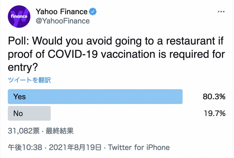This screenshot has height=158, width=234.
Task: Open the Yahoo Finance display name
Action: click(x=61, y=12)
